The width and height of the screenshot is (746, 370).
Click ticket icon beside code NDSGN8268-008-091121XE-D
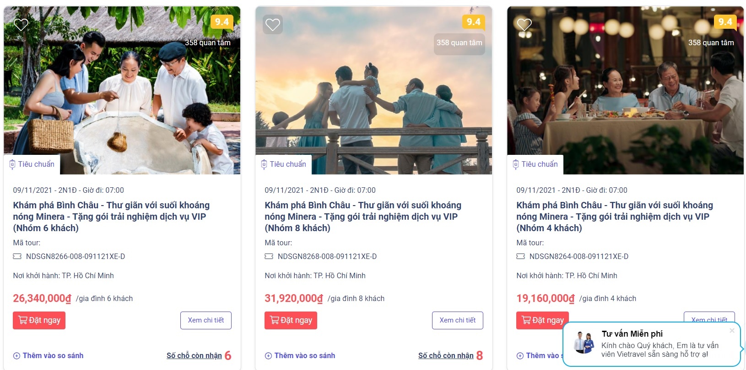[x=269, y=257]
